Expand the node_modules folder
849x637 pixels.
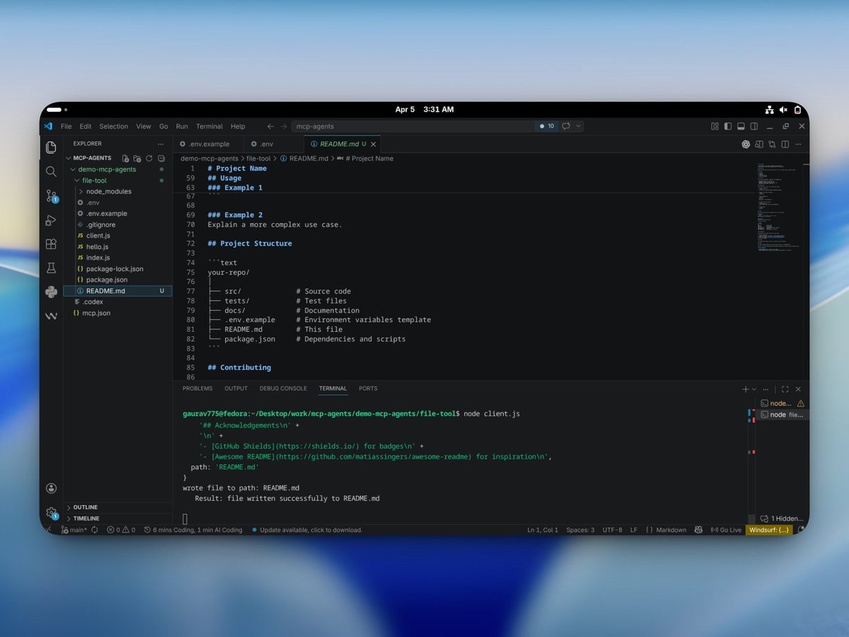(81, 191)
